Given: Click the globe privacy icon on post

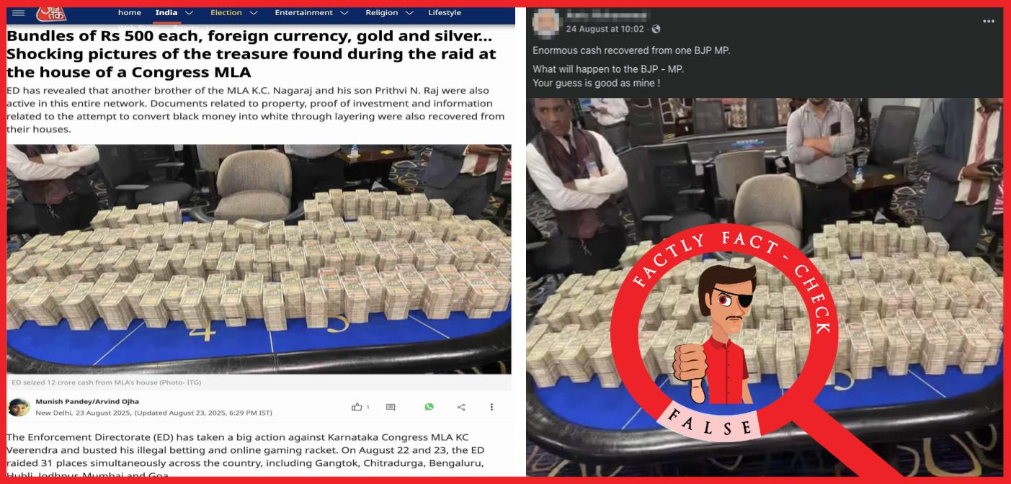Looking at the screenshot, I should pyautogui.click(x=655, y=29).
